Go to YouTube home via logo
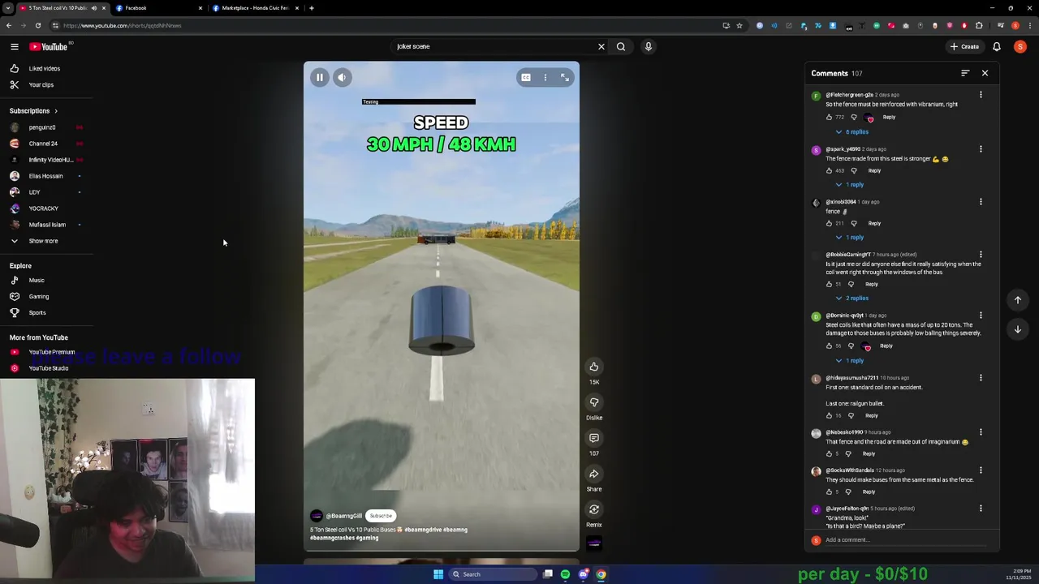Viewport: 1039px width, 584px height. tap(49, 46)
